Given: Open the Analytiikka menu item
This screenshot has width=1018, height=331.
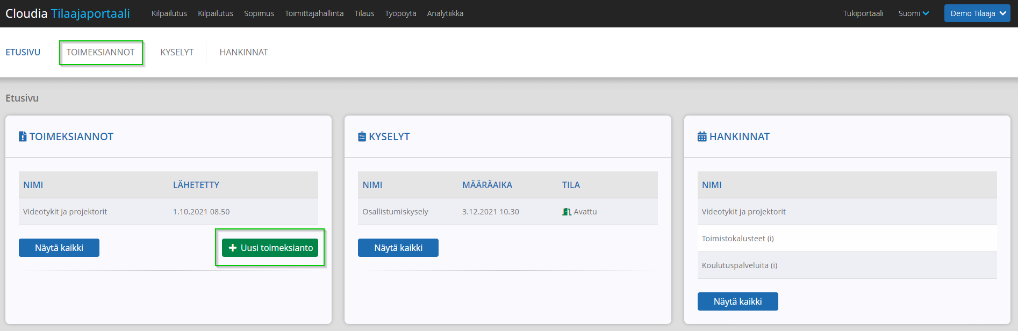Looking at the screenshot, I should pos(445,13).
